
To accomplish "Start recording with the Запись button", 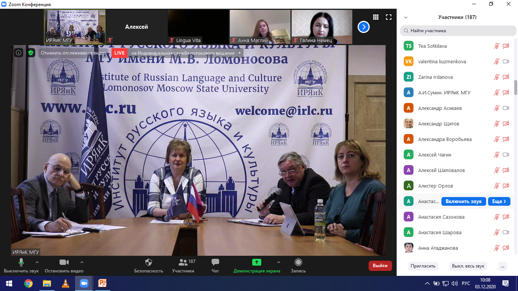I will point(298,266).
